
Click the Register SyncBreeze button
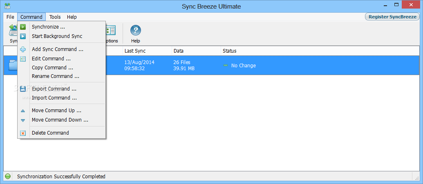(392, 17)
